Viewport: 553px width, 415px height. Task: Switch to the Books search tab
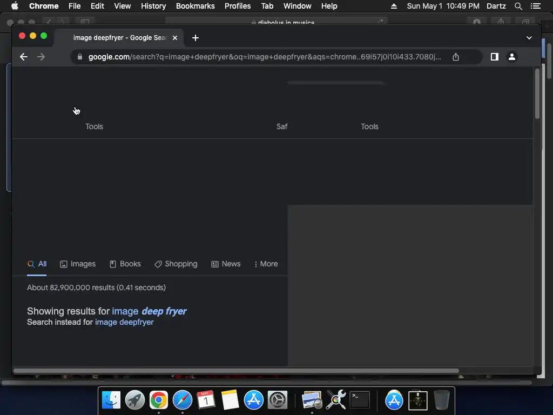(x=125, y=264)
